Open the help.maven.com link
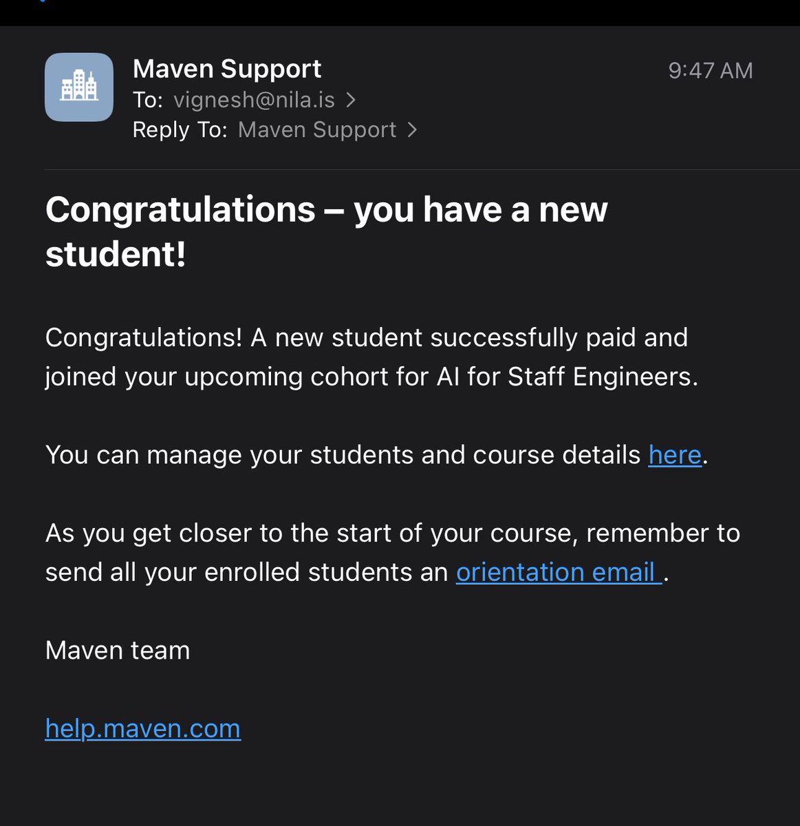 point(143,728)
